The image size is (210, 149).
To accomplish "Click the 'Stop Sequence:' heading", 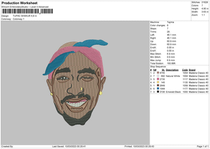I will (158, 67).
